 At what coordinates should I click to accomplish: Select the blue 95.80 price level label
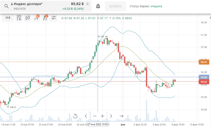tap(204, 77)
